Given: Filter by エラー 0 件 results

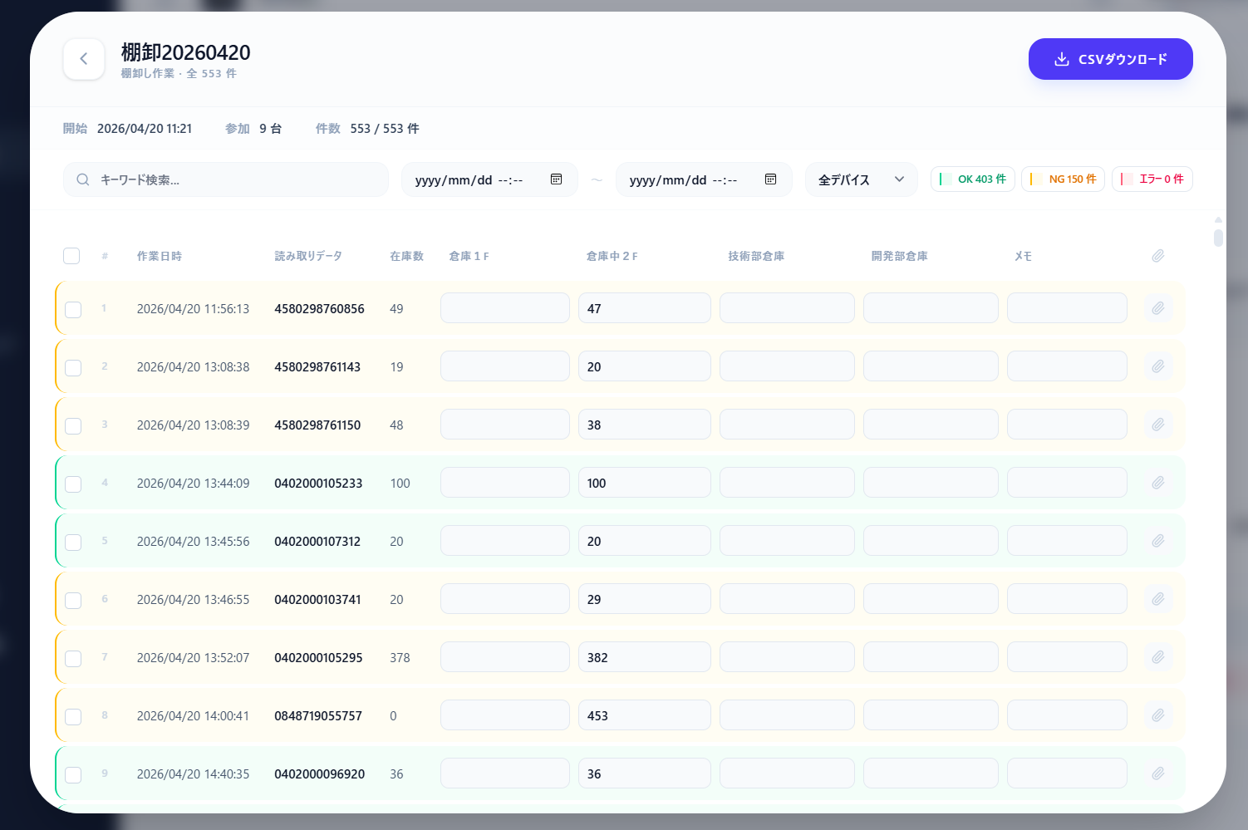Looking at the screenshot, I should 1152,179.
